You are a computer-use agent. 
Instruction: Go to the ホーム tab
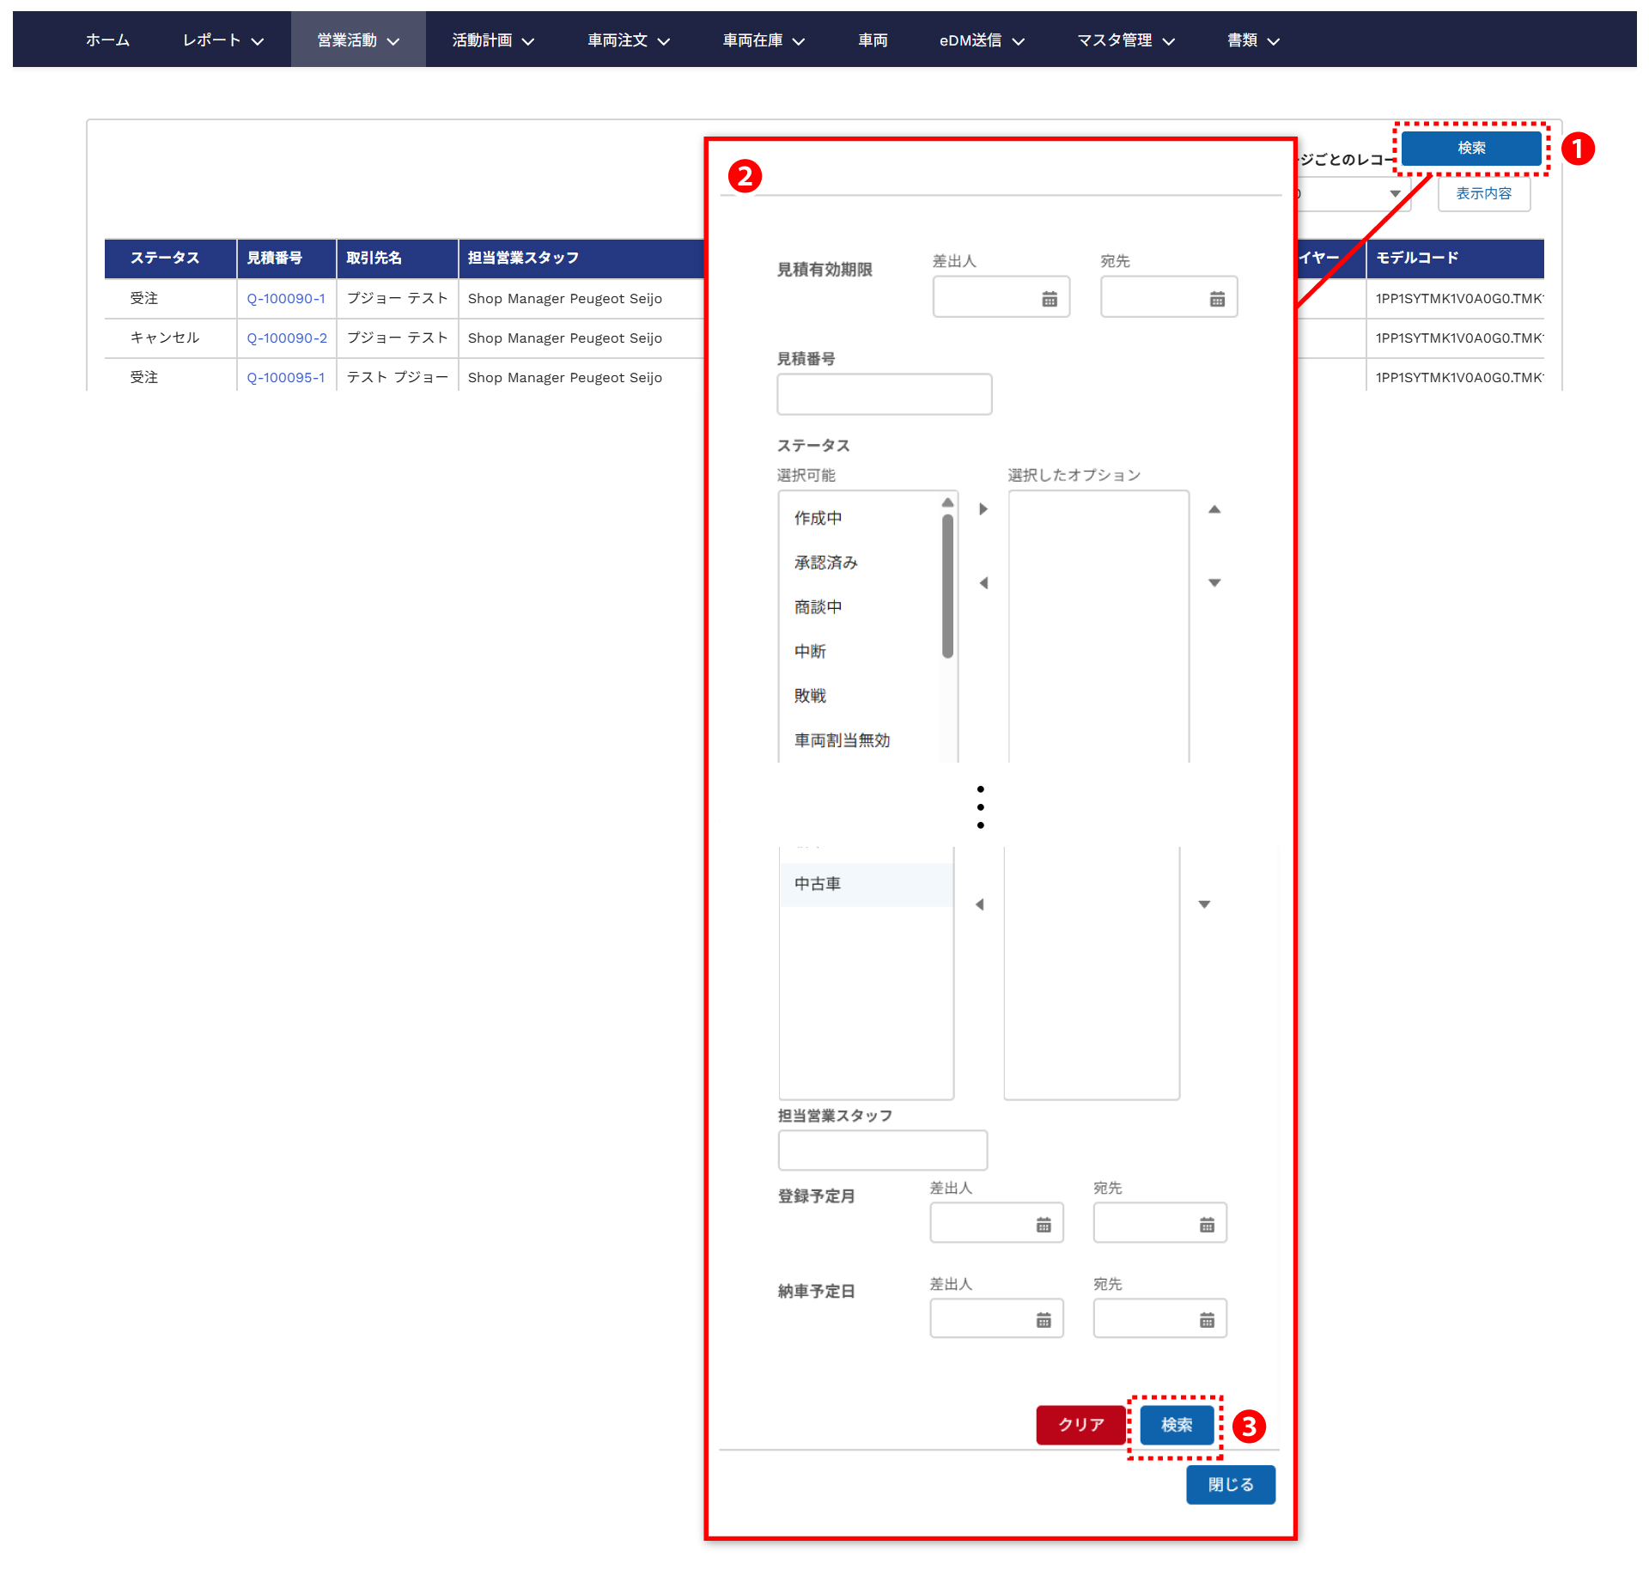click(107, 40)
